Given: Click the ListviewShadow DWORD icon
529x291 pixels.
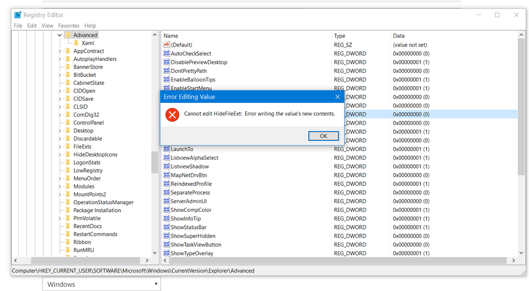Looking at the screenshot, I should 166,166.
